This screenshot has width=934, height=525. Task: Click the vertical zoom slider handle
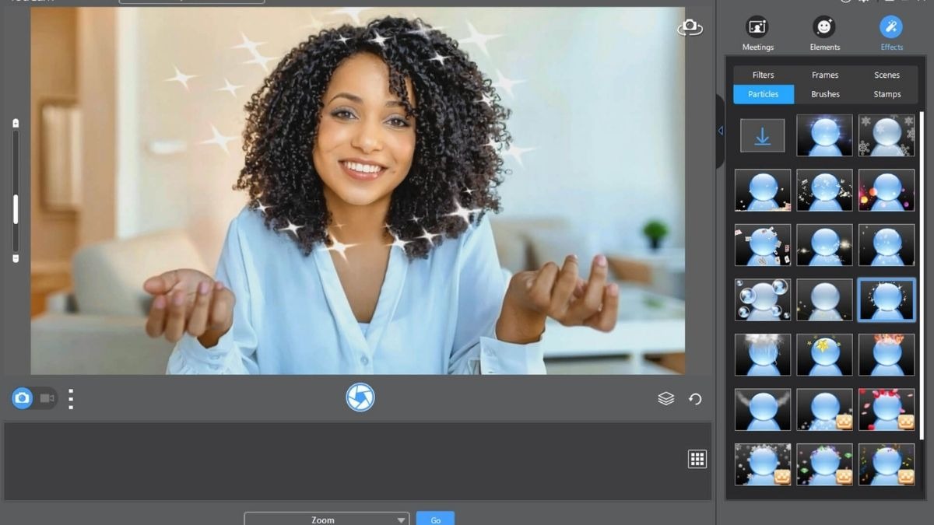[16, 208]
